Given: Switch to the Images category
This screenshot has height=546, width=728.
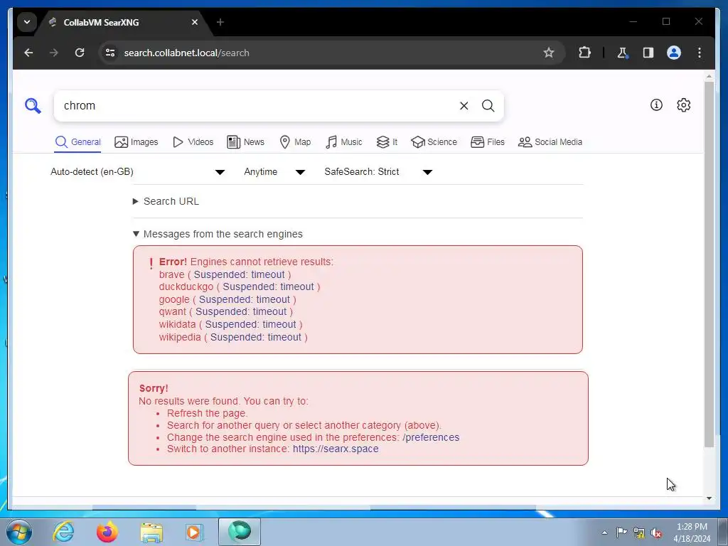Looking at the screenshot, I should click(136, 142).
